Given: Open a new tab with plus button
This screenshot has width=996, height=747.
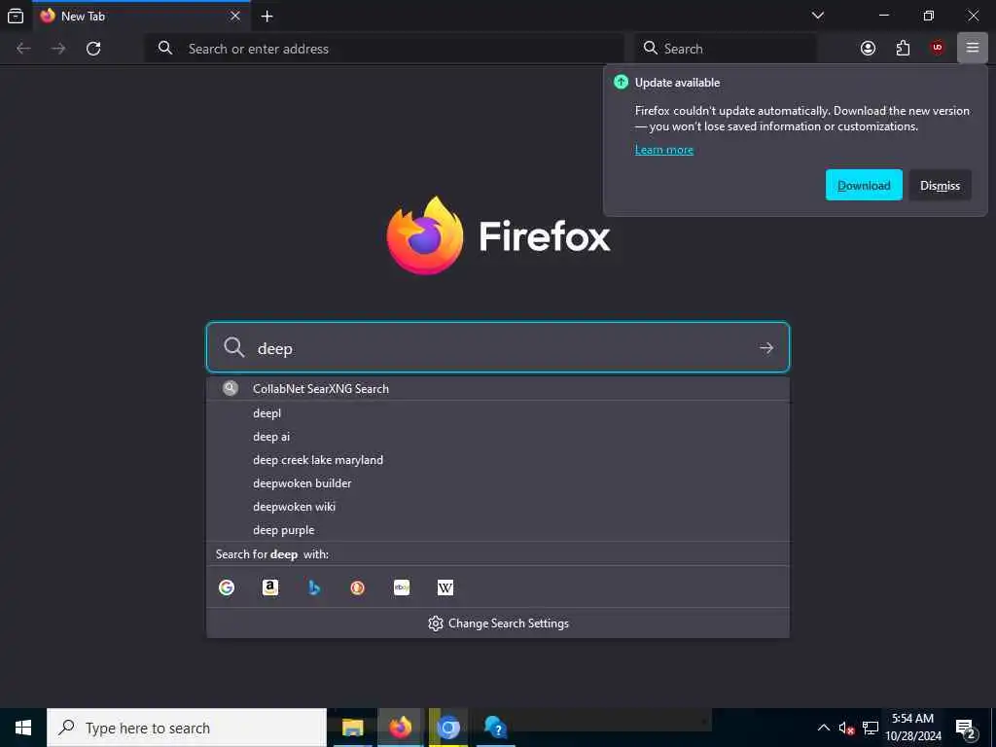Looking at the screenshot, I should [x=267, y=16].
